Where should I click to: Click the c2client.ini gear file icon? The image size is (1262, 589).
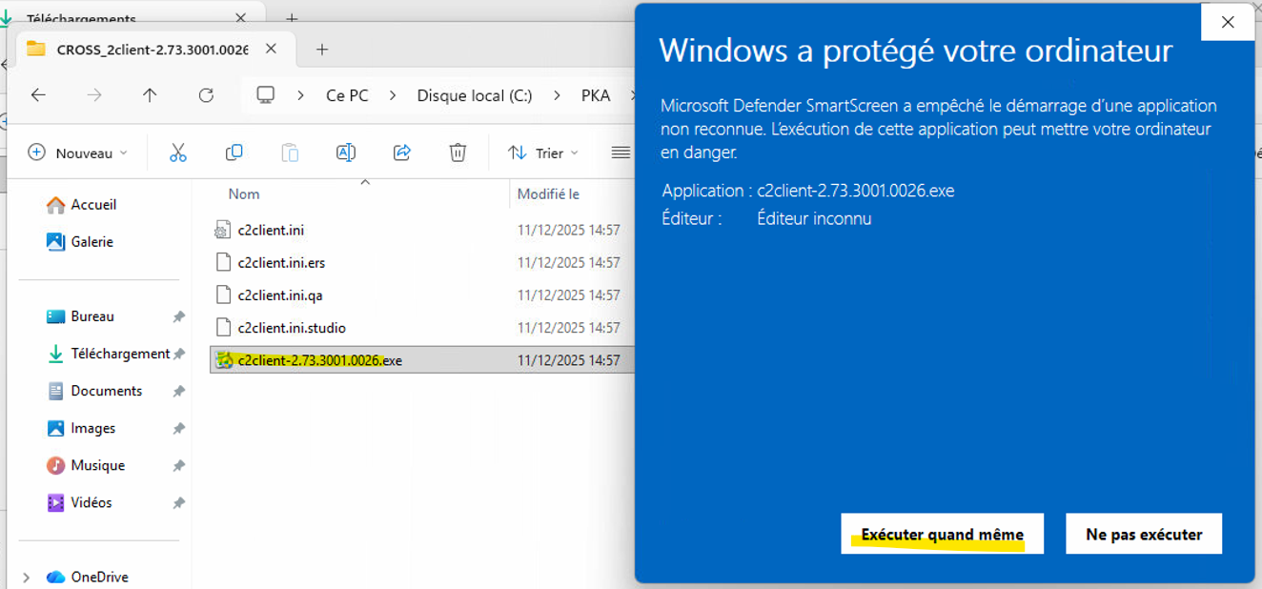[223, 230]
